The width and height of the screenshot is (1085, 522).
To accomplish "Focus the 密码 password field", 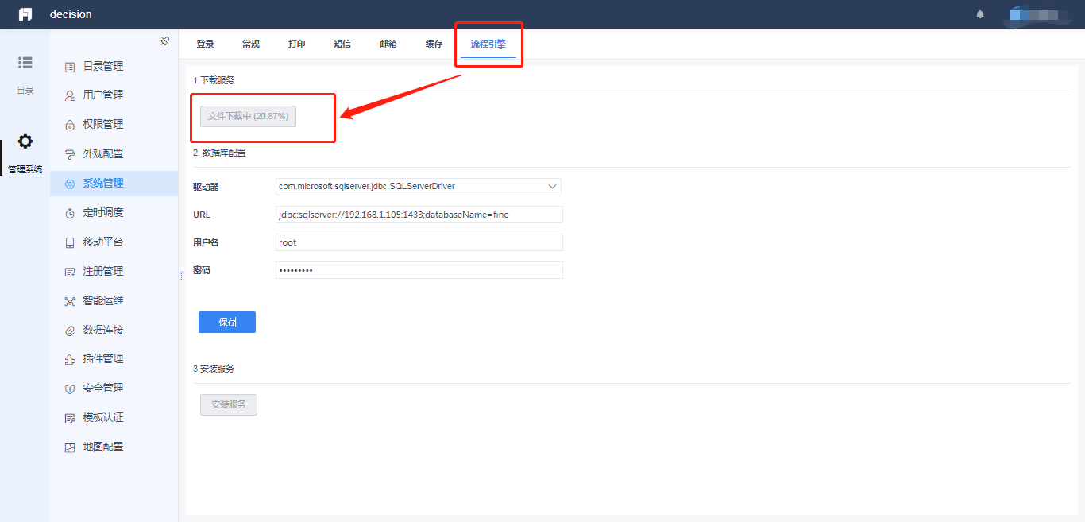I will point(419,270).
